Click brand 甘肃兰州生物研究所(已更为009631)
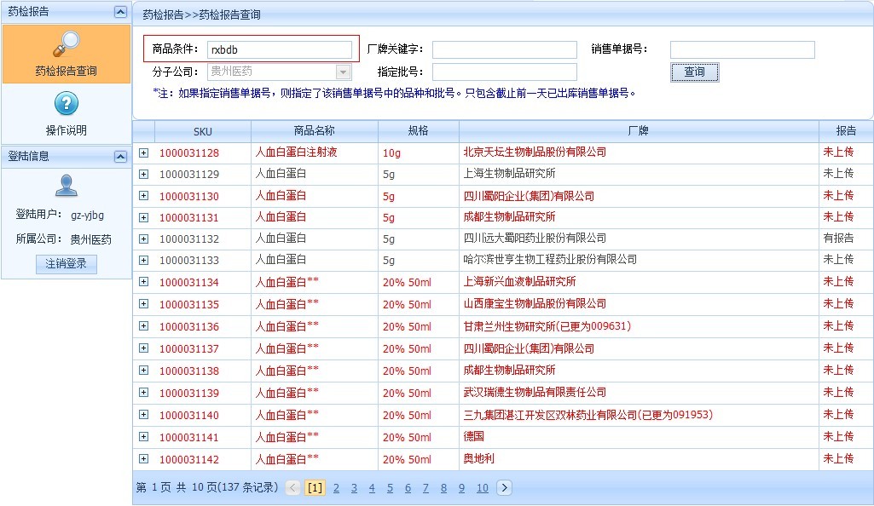Screen dimensions: 874x506 [x=547, y=326]
